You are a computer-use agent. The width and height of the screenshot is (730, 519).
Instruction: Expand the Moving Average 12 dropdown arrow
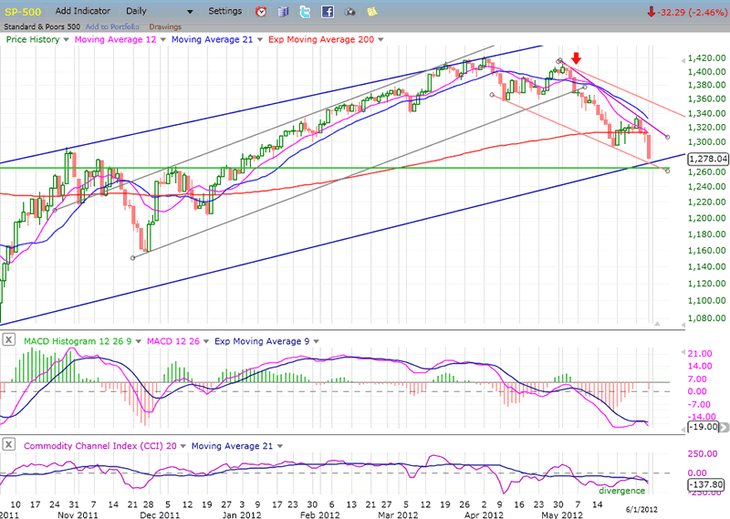coord(163,40)
